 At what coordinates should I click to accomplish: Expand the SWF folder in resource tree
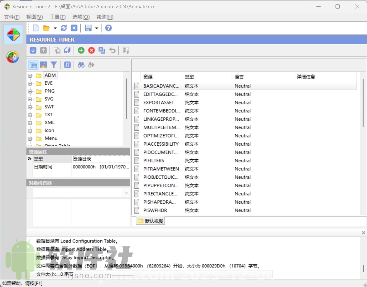tap(30, 107)
